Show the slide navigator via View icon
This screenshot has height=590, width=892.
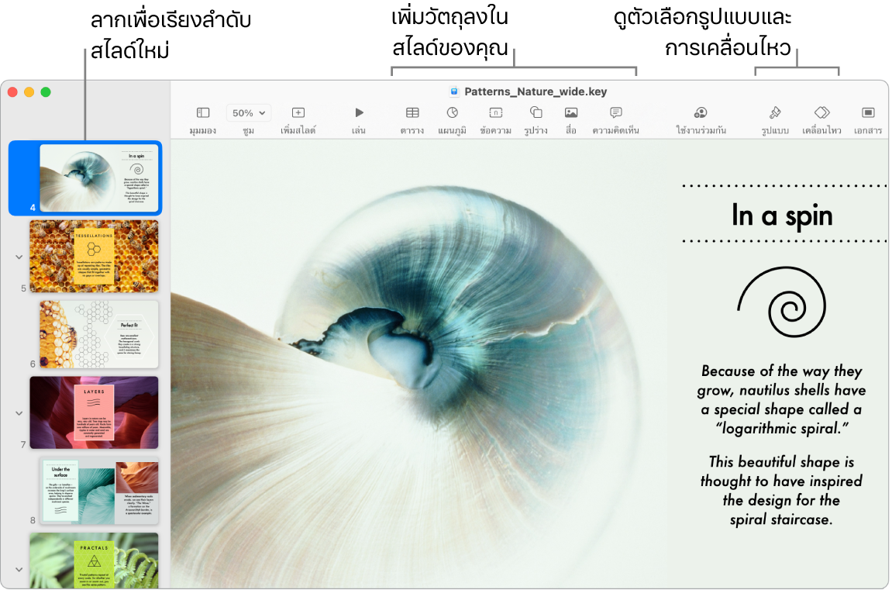point(202,114)
